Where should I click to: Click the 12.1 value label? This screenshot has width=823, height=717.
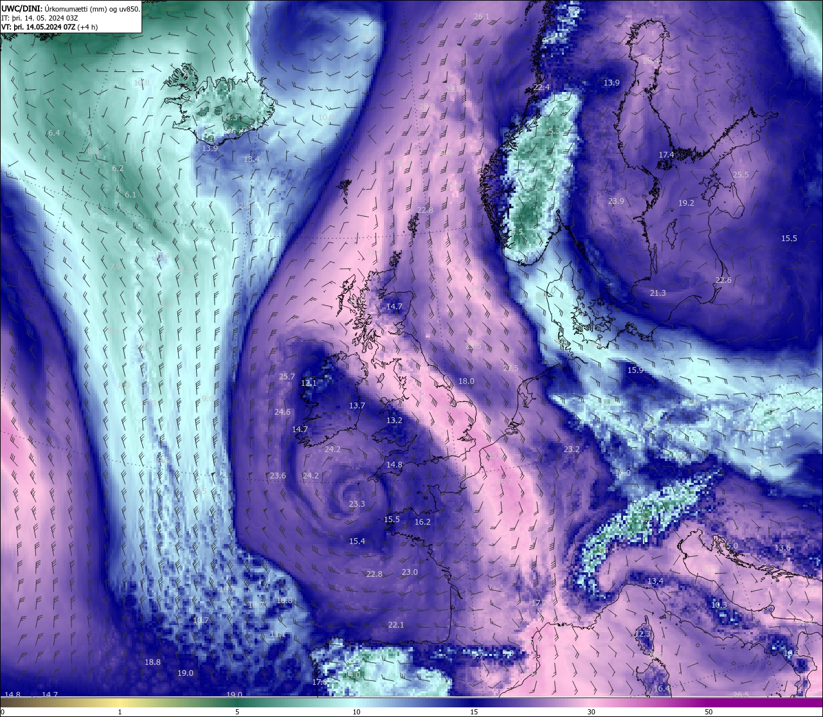309,383
